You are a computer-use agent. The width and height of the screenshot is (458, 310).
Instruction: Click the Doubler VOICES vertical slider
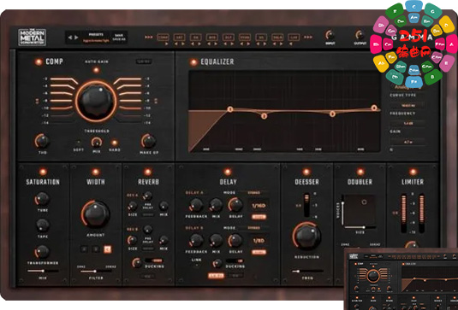(x=343, y=210)
